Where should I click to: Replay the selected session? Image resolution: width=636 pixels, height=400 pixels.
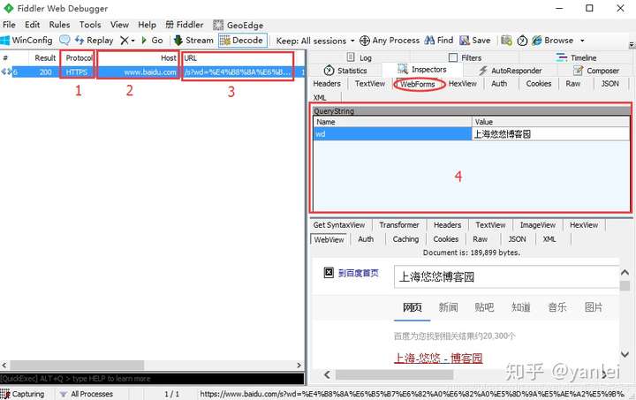95,41
